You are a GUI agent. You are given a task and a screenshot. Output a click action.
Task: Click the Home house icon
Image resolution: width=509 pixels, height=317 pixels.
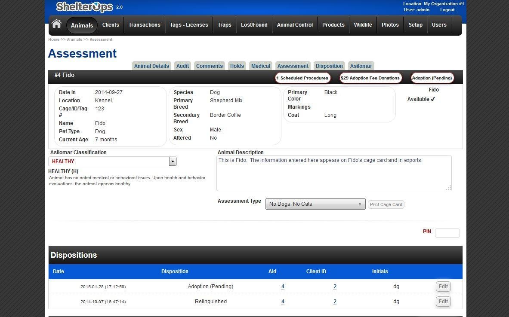coord(56,24)
